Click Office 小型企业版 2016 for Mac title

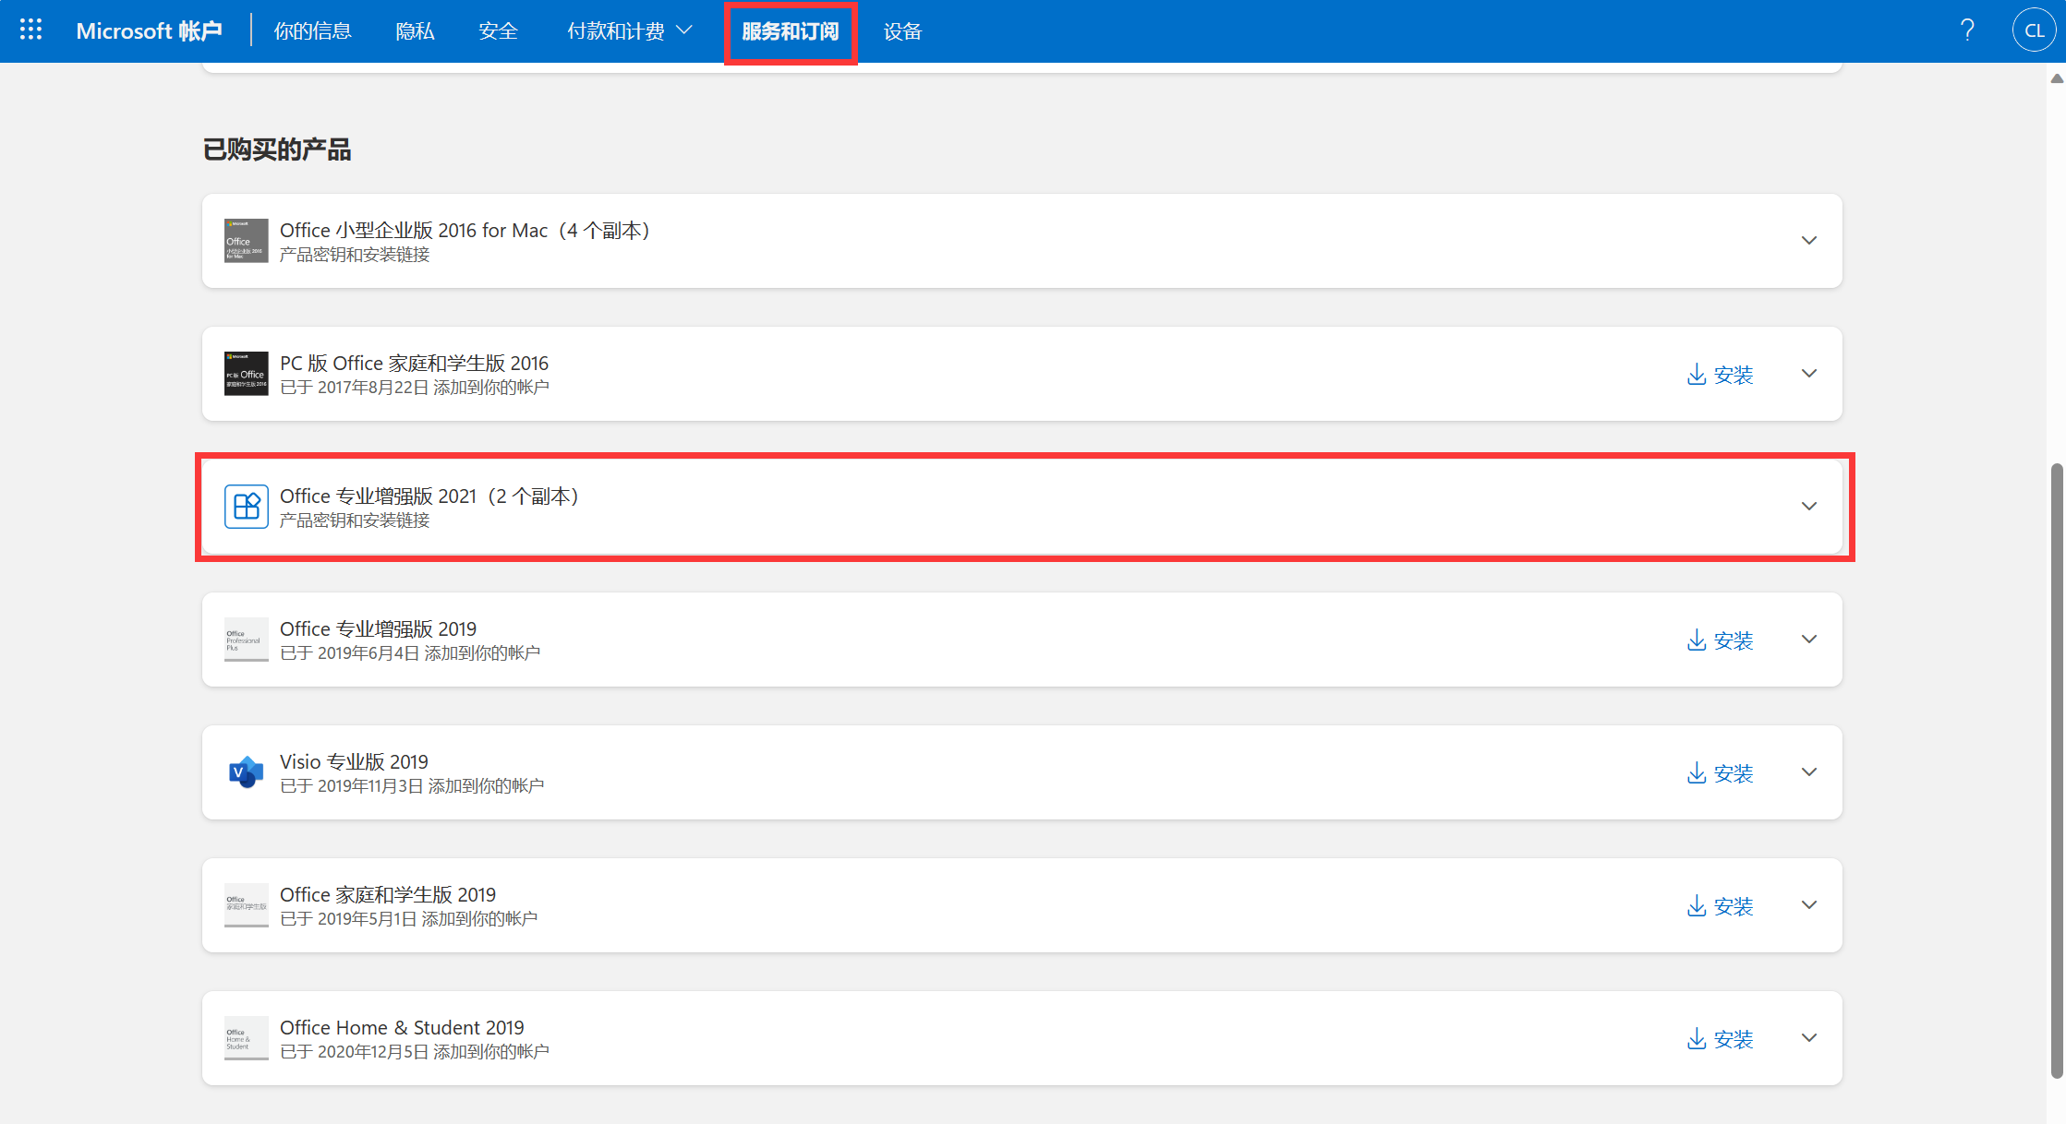tap(465, 231)
